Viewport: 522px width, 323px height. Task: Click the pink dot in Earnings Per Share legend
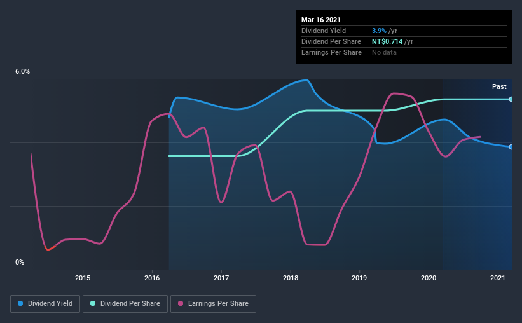pos(181,303)
